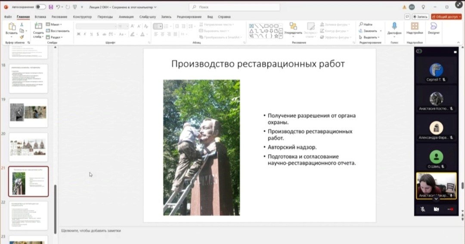Image resolution: width=465 pixels, height=244 pixels.
Task: Open the comments pane icon
Action: click(407, 17)
